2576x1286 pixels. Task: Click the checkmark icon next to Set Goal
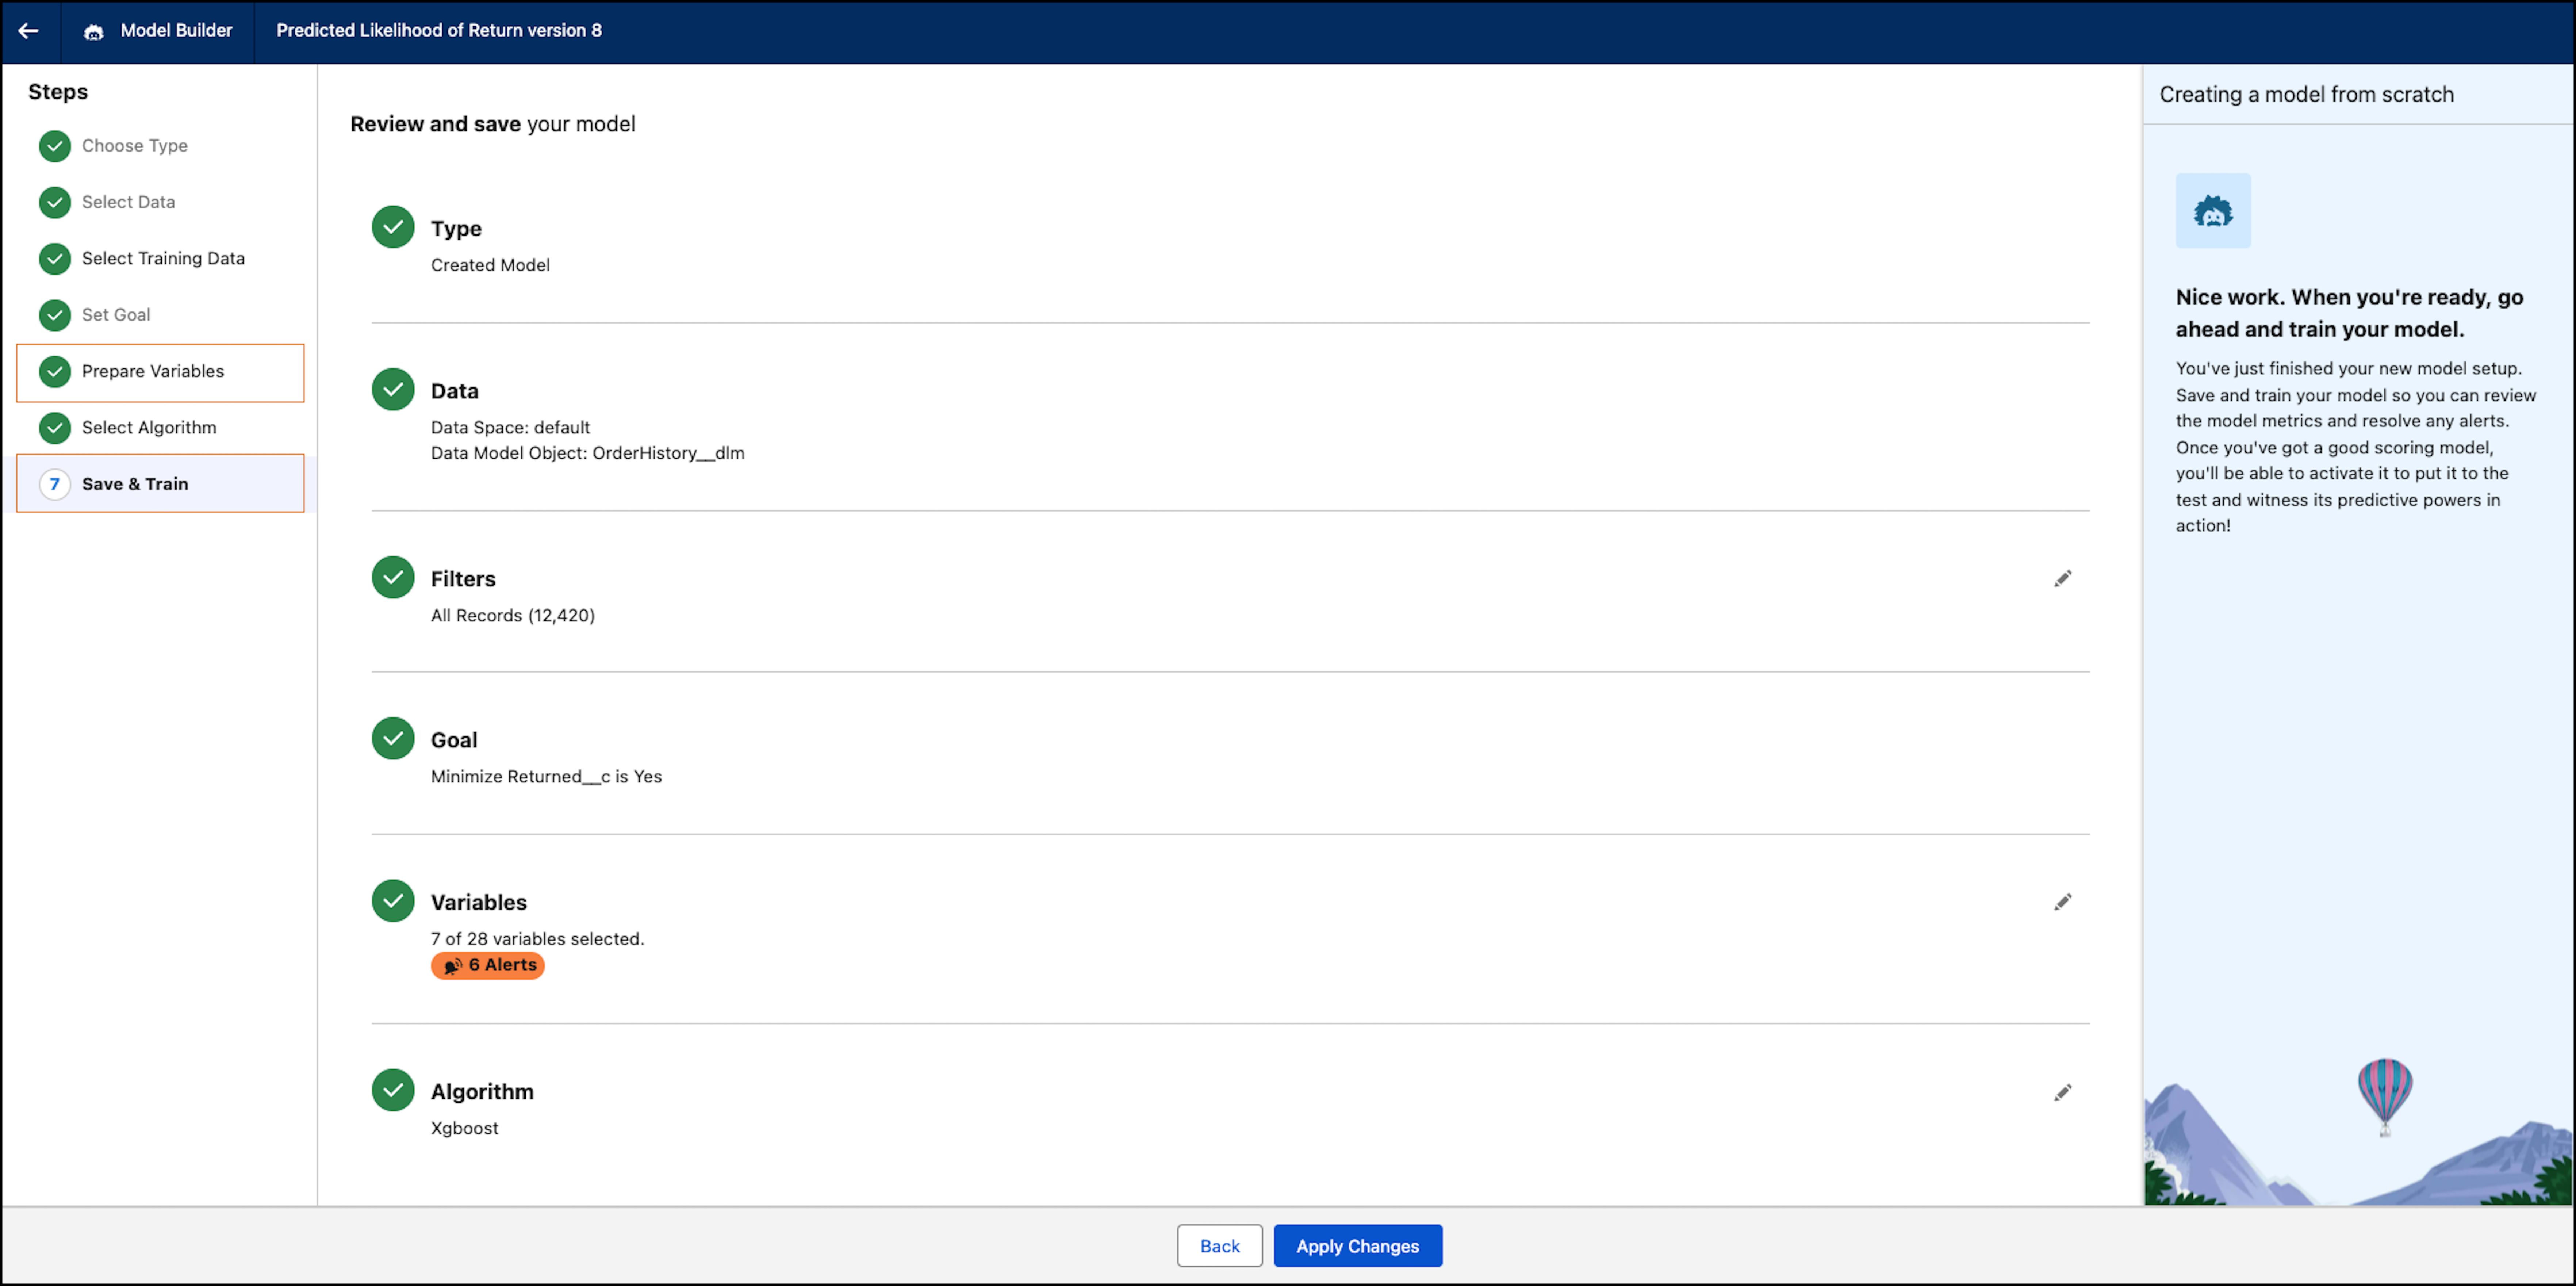point(55,315)
